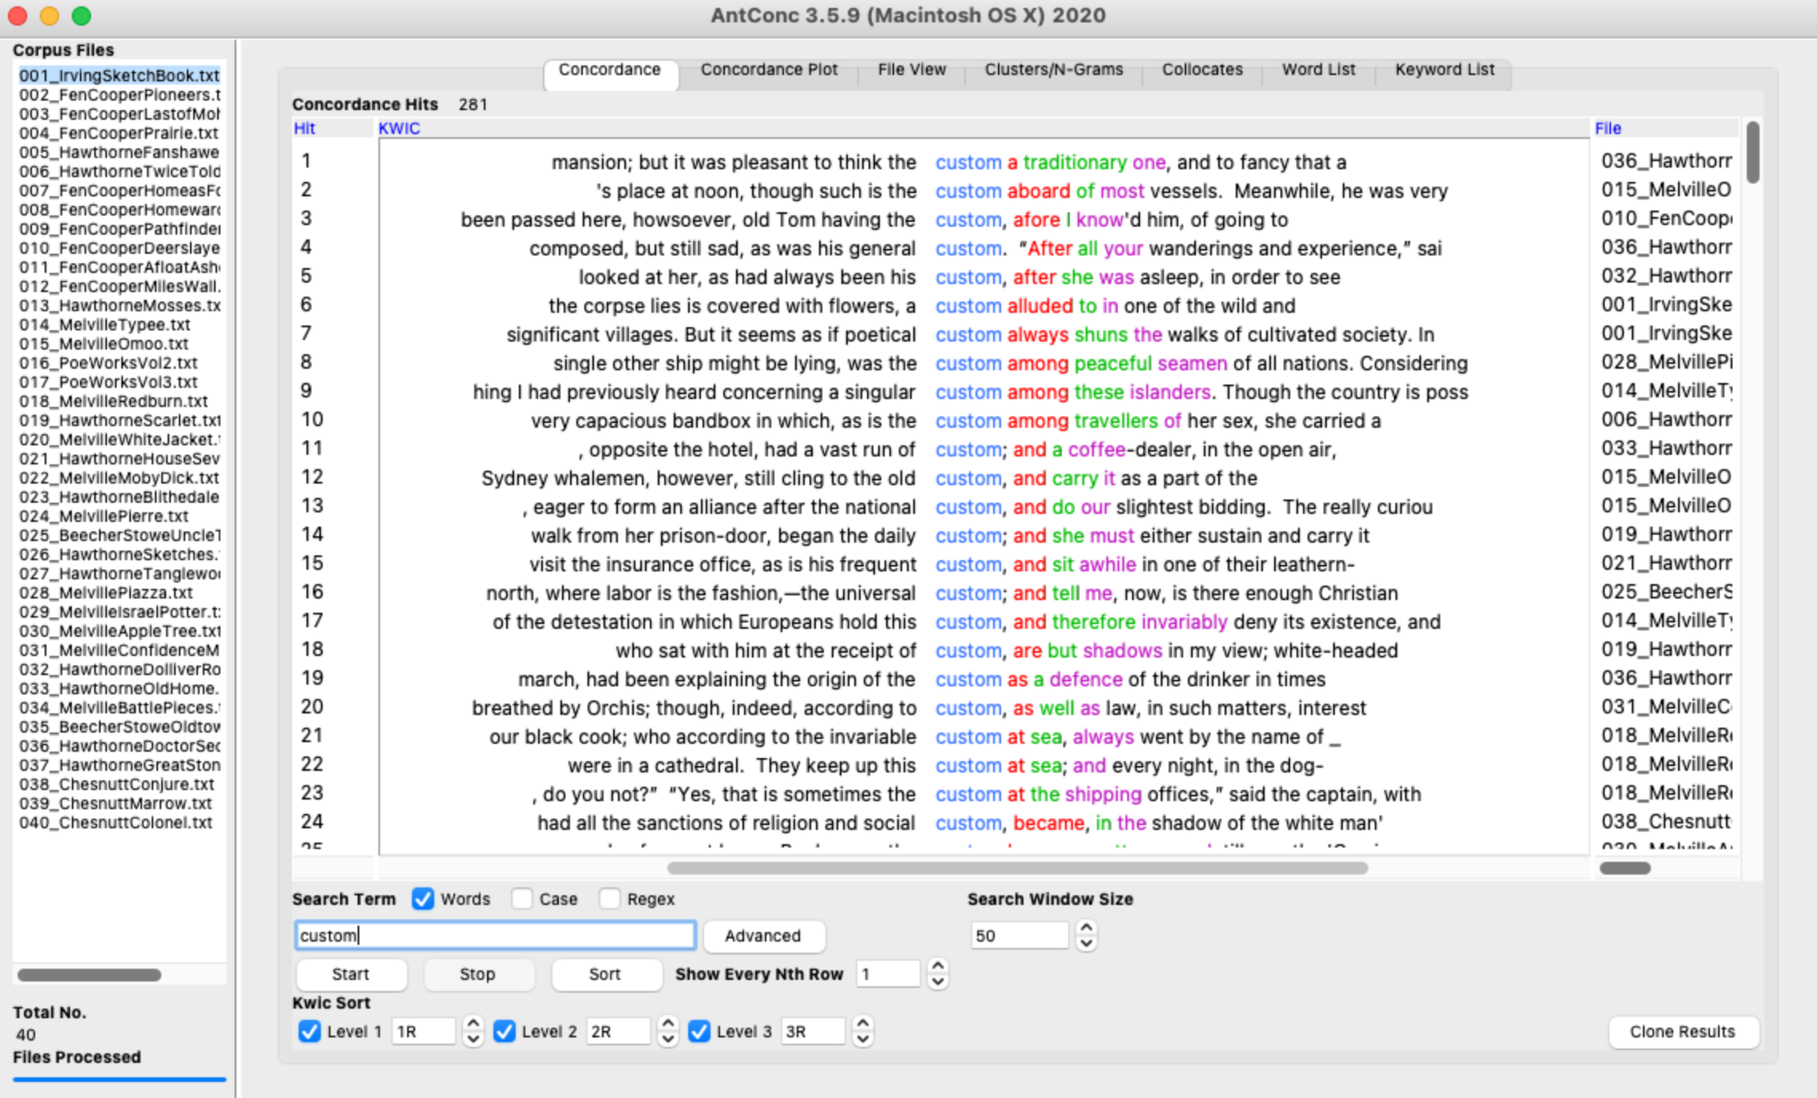
Task: Decrease Search Window Size with down arrow
Action: pyautogui.click(x=1086, y=944)
